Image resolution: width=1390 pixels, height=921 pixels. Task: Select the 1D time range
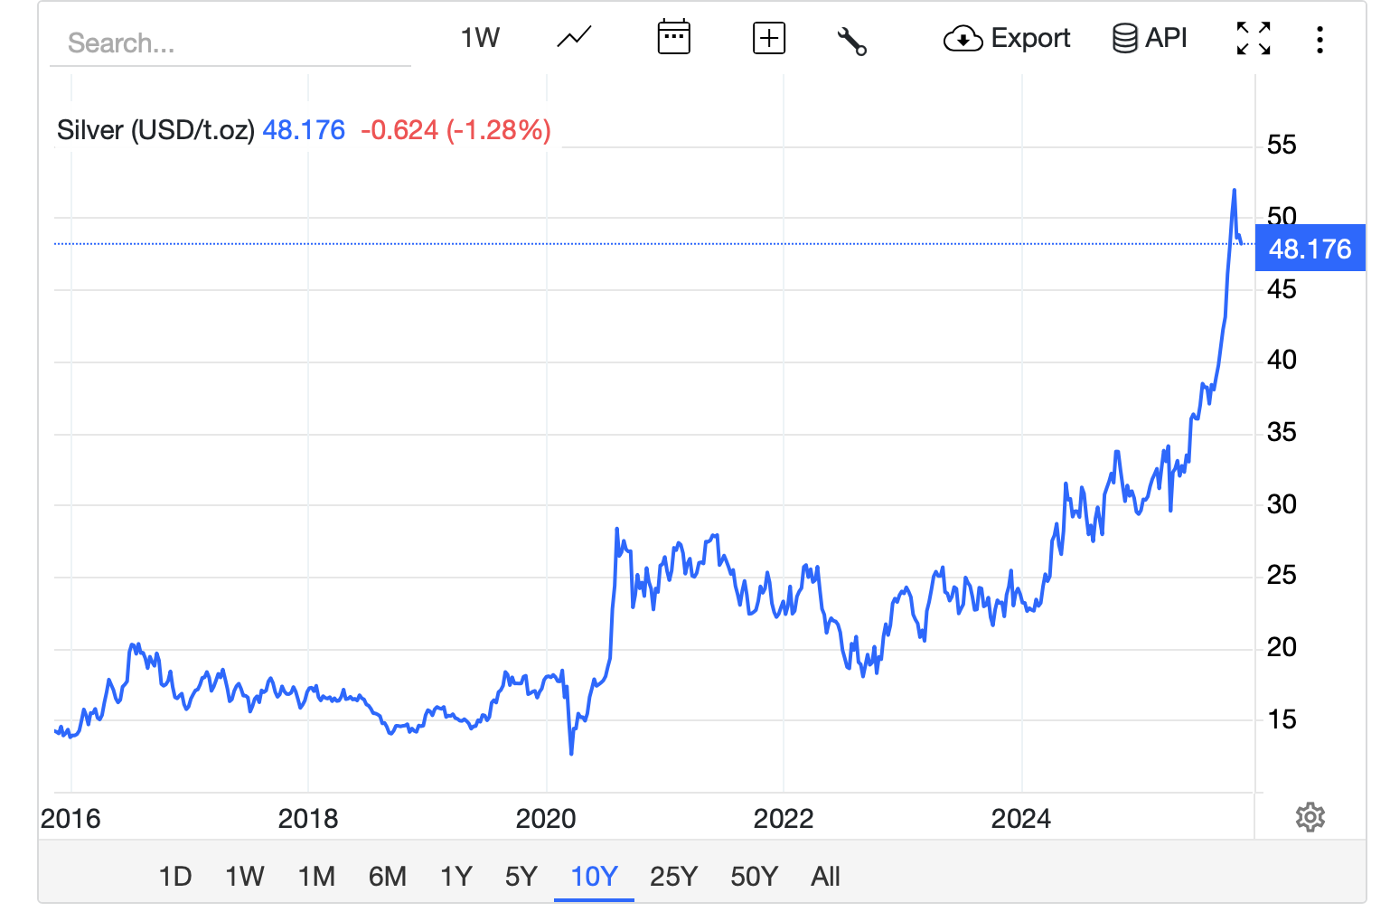pos(175,876)
